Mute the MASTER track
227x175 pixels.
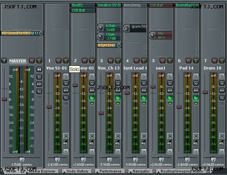32,61
